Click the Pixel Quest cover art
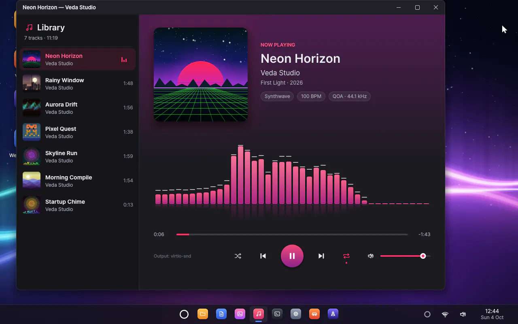The width and height of the screenshot is (518, 324). point(32,132)
